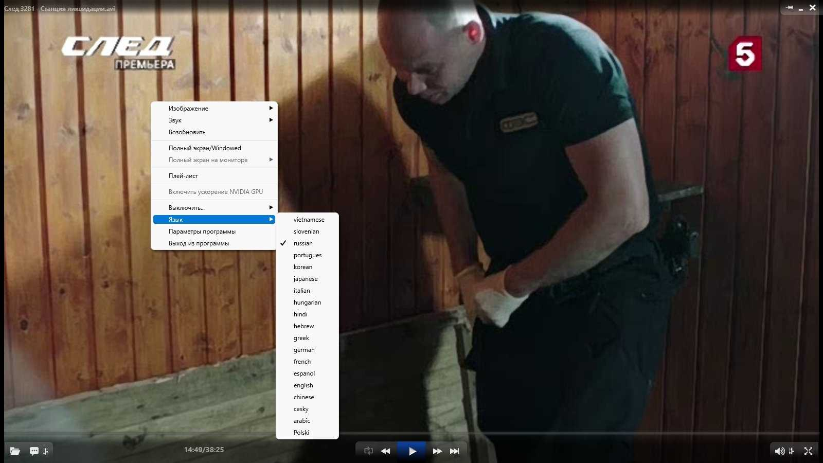The width and height of the screenshot is (823, 463).
Task: Skip to the next file in the playlist
Action: coord(455,451)
